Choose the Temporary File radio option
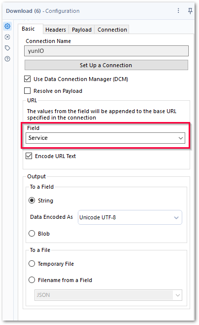The width and height of the screenshot is (199, 325). coord(32,264)
